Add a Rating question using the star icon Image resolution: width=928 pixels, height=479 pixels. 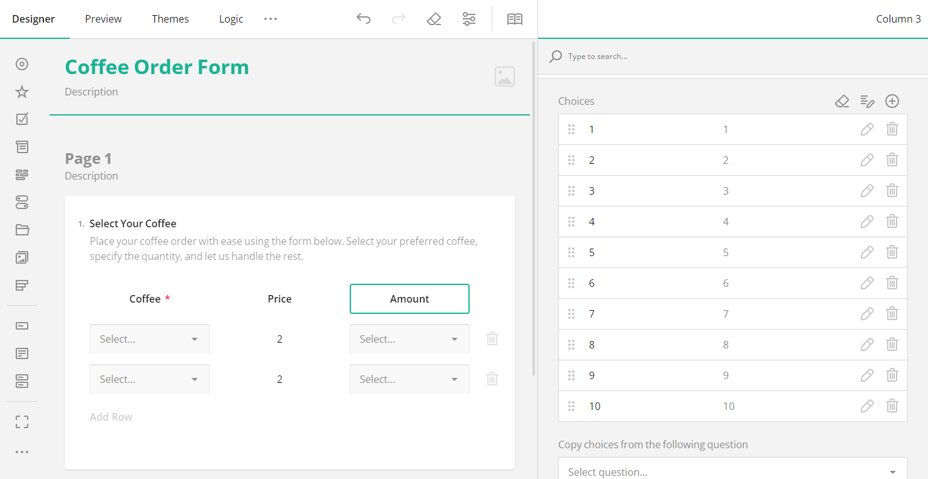pos(21,91)
